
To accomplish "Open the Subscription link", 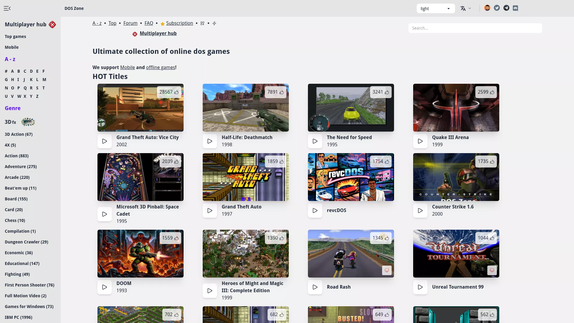I will pyautogui.click(x=180, y=23).
